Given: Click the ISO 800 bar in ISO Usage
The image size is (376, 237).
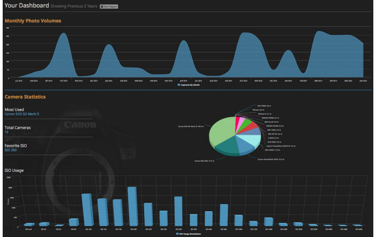Looking at the screenshot, I should click(x=224, y=215).
